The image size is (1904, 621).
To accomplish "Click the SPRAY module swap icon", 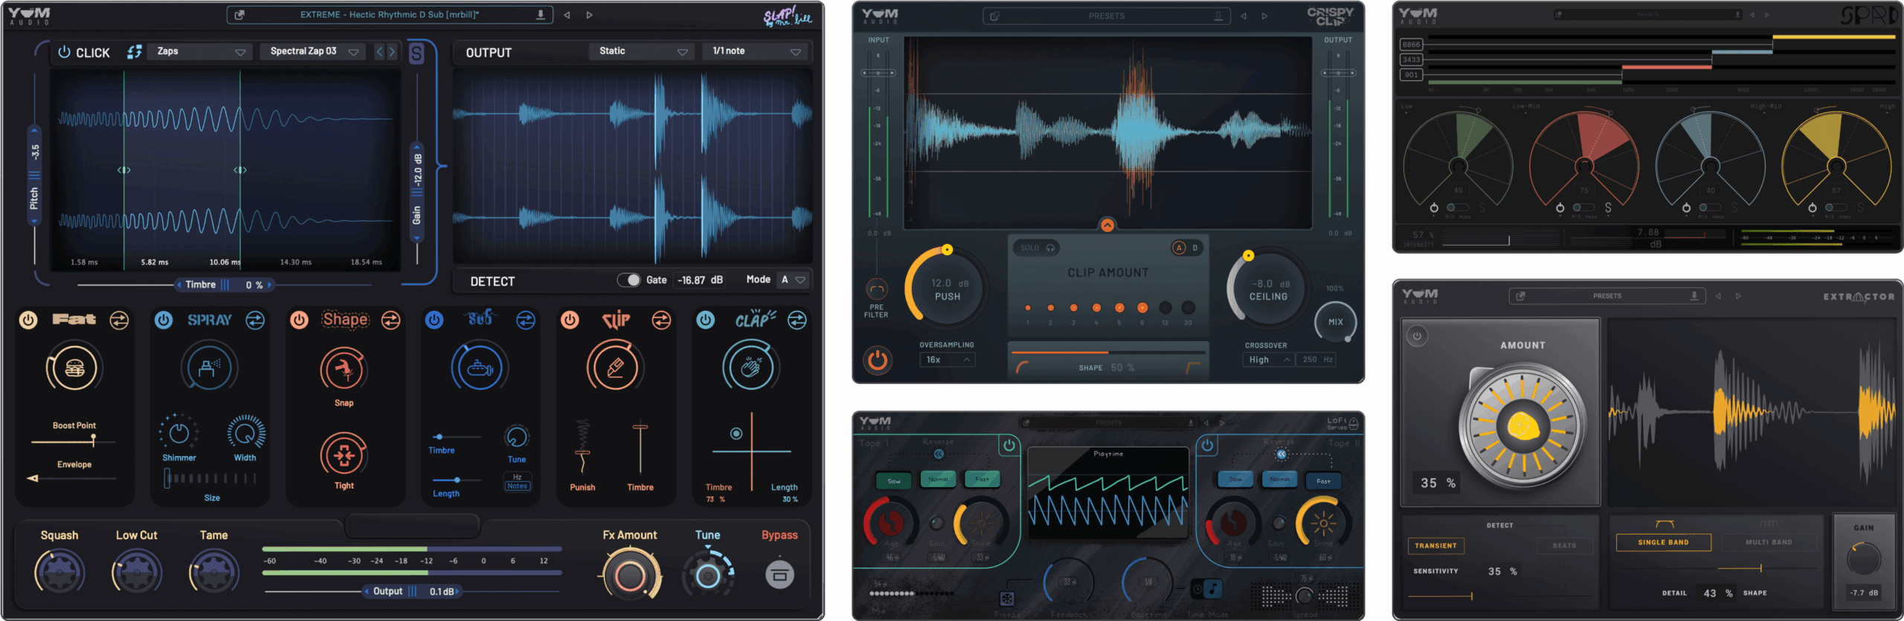I will pos(255,321).
